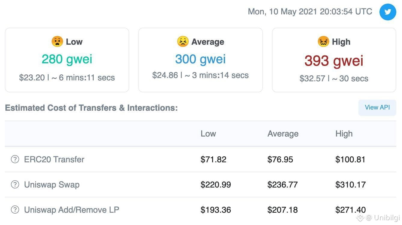
Task: Click the persevering face emoji next to Average
Action: (183, 41)
